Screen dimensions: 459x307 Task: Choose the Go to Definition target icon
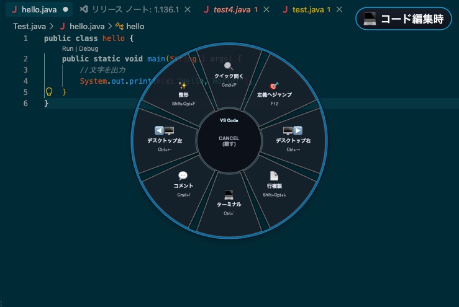tap(274, 86)
